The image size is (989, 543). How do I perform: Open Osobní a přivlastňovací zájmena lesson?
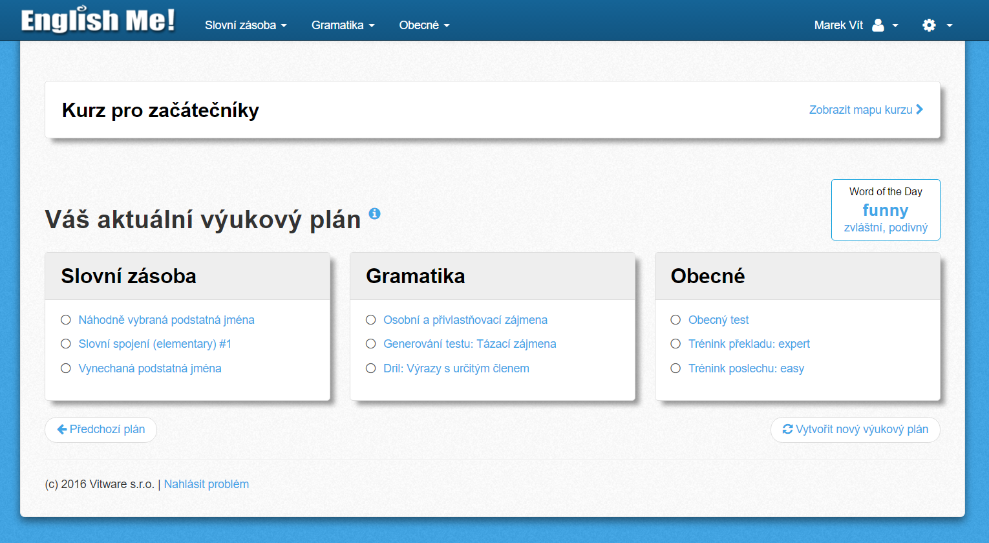(x=465, y=320)
